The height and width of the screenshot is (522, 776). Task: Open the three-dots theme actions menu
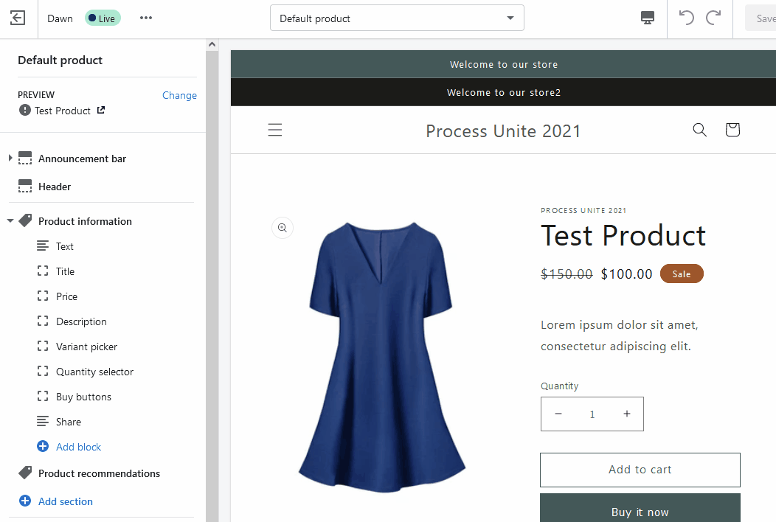click(x=146, y=18)
